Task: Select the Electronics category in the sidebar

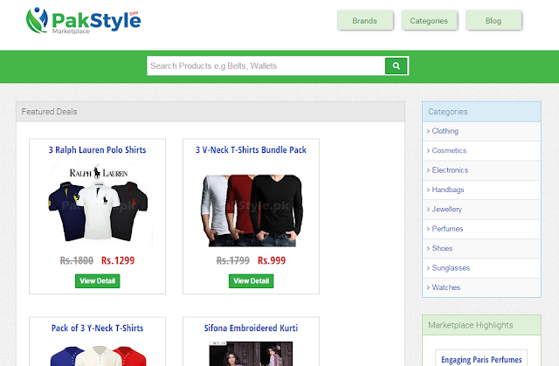Action: pyautogui.click(x=450, y=170)
